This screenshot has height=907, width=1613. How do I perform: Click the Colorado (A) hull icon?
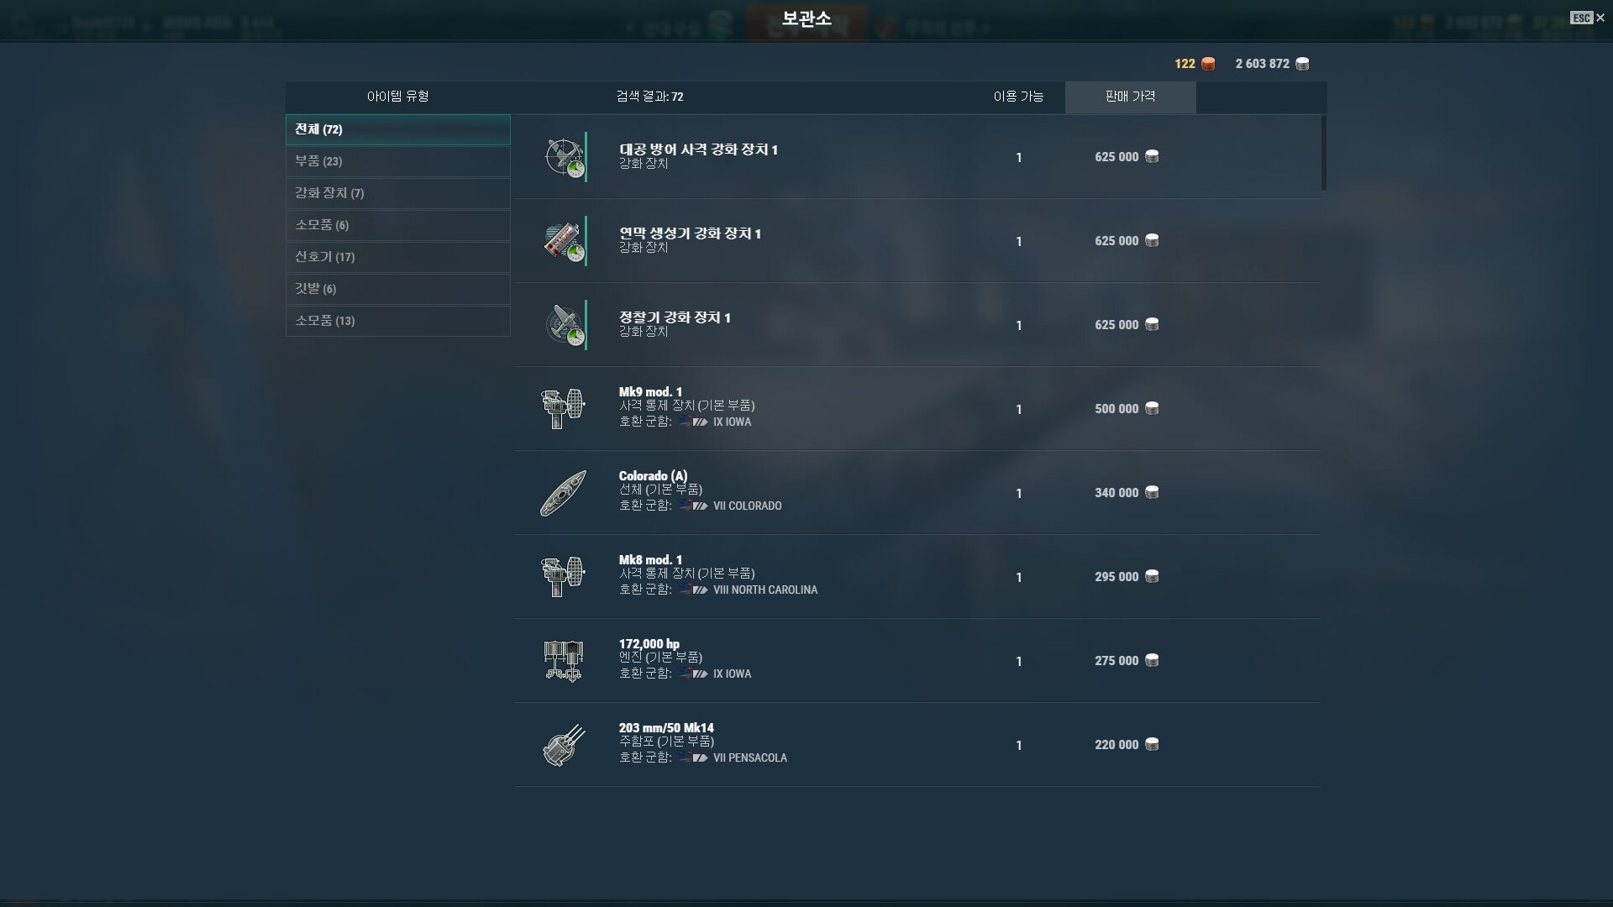point(563,493)
